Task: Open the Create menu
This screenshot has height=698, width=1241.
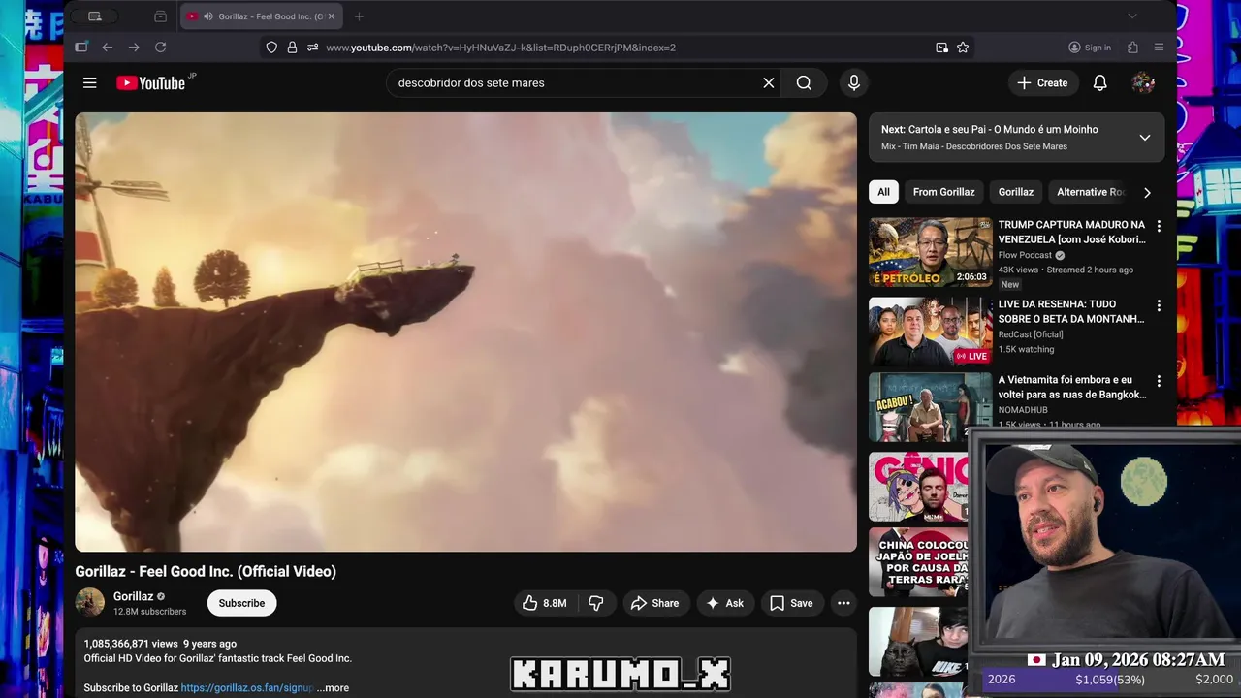Action: pyautogui.click(x=1042, y=83)
